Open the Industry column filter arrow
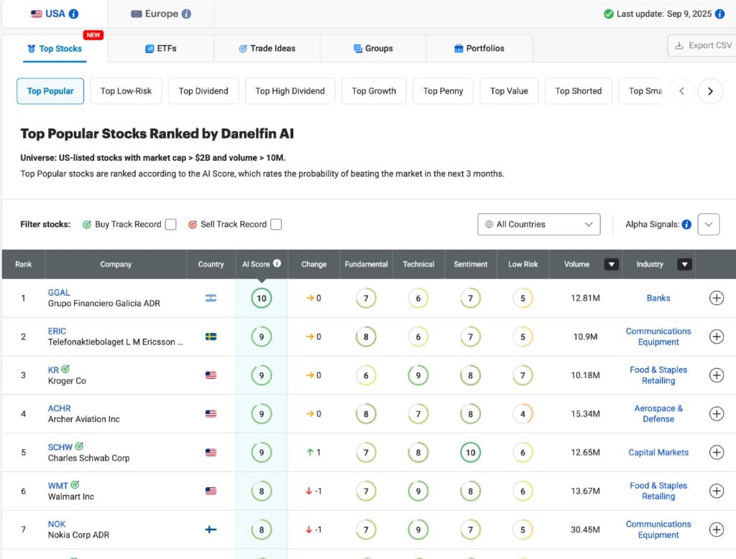Viewport: 736px width, 559px height. [x=684, y=264]
